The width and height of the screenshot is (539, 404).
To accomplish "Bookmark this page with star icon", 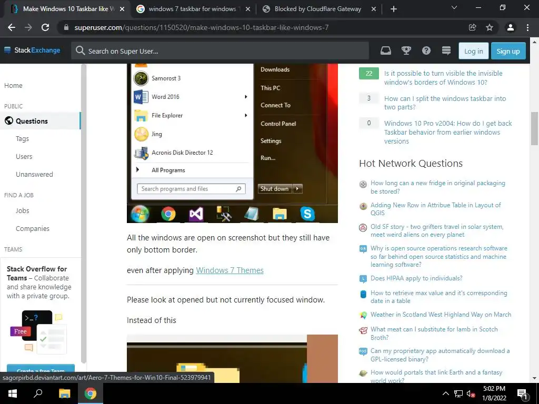I will pyautogui.click(x=490, y=27).
